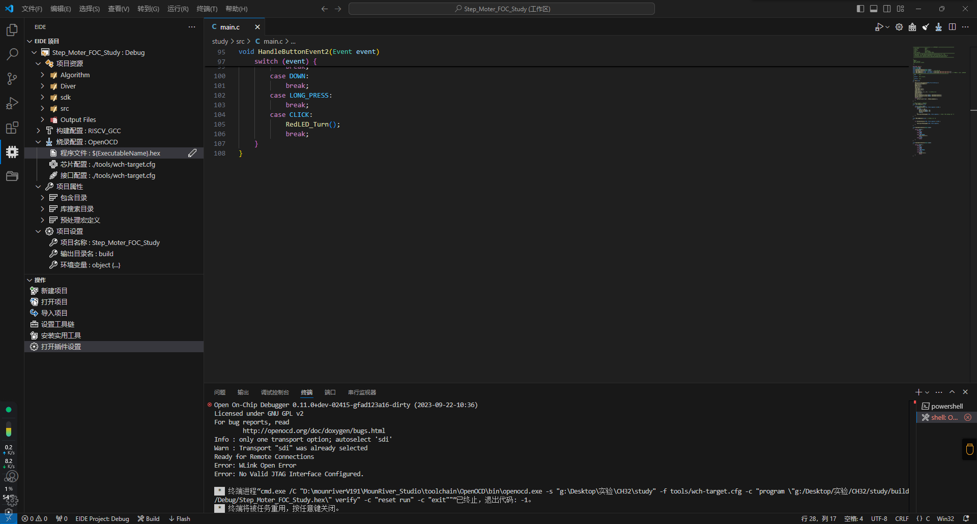Switch to the 输出 panel tab
This screenshot has width=977, height=524.
point(243,392)
